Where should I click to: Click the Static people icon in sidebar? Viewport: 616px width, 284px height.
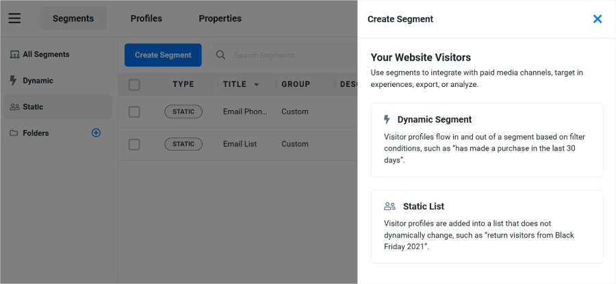pos(14,107)
